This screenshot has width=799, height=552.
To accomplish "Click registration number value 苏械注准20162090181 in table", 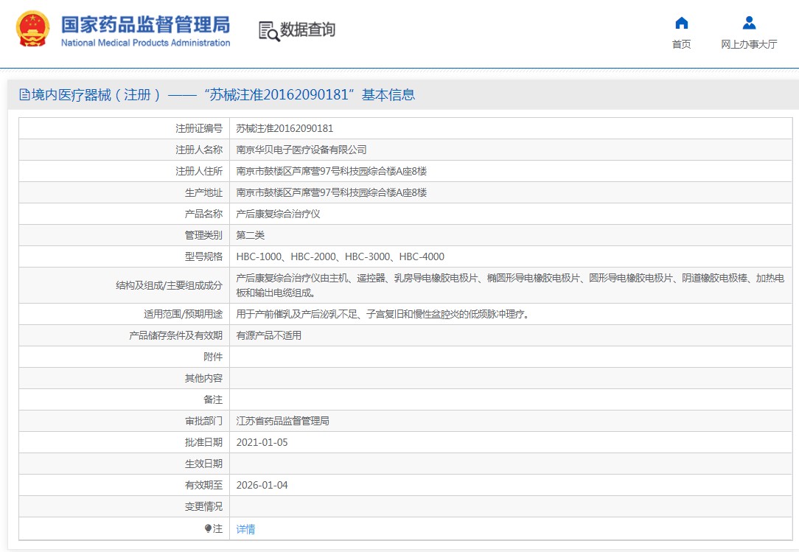I will pyautogui.click(x=285, y=128).
